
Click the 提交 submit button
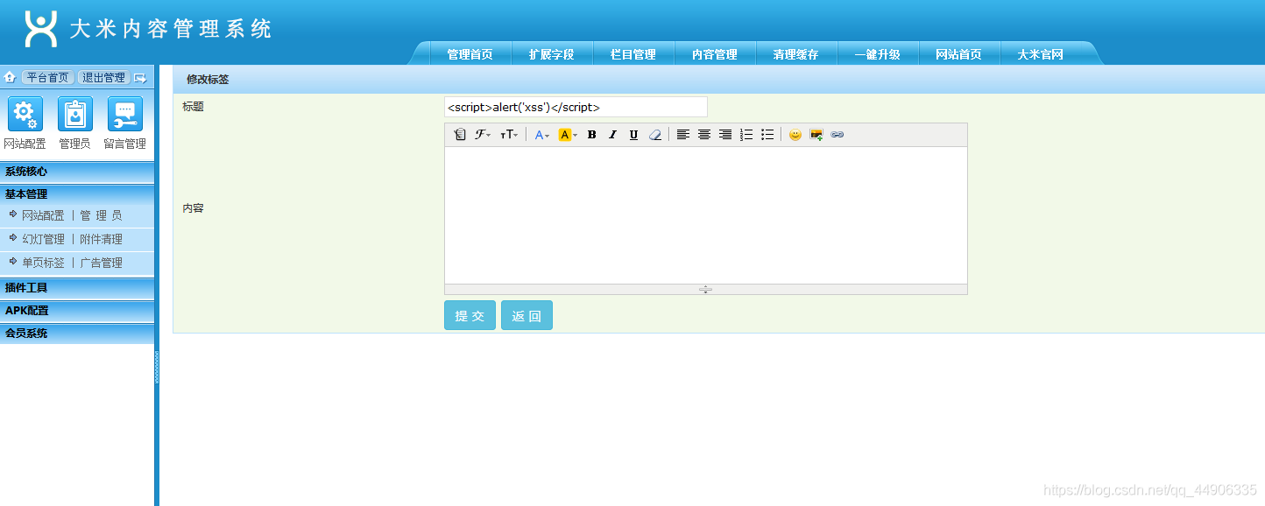[x=470, y=316]
